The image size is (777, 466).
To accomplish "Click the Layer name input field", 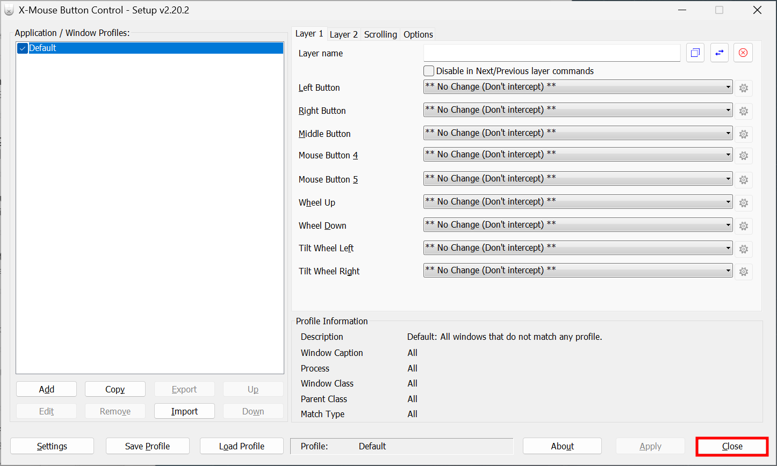I will click(552, 53).
